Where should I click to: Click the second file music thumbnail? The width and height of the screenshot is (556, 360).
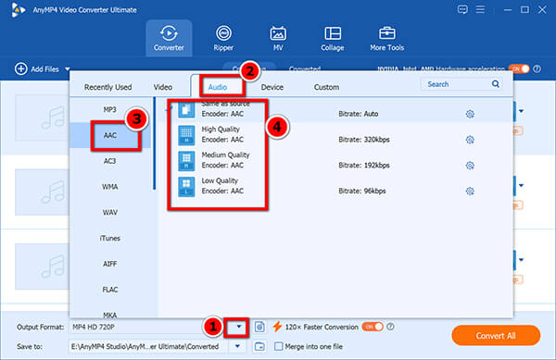tap(43, 192)
